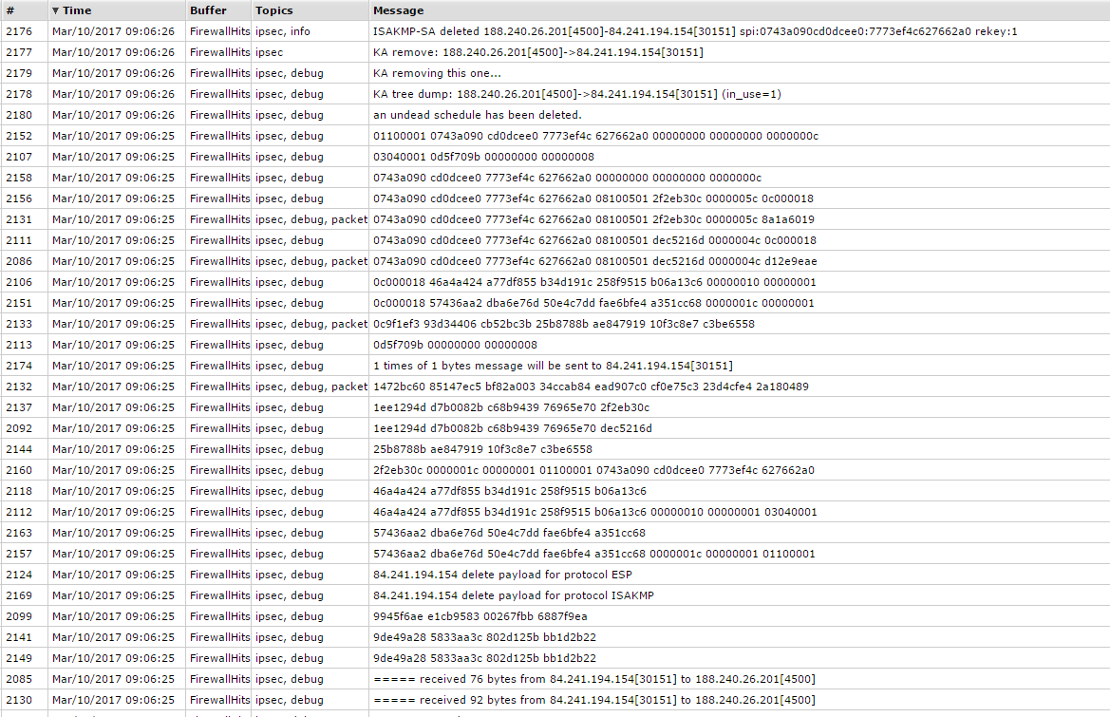Select row number 2118

pos(19,491)
